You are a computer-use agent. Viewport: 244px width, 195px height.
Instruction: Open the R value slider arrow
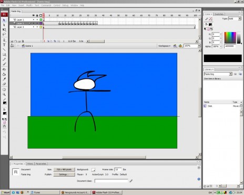[x=221, y=34]
